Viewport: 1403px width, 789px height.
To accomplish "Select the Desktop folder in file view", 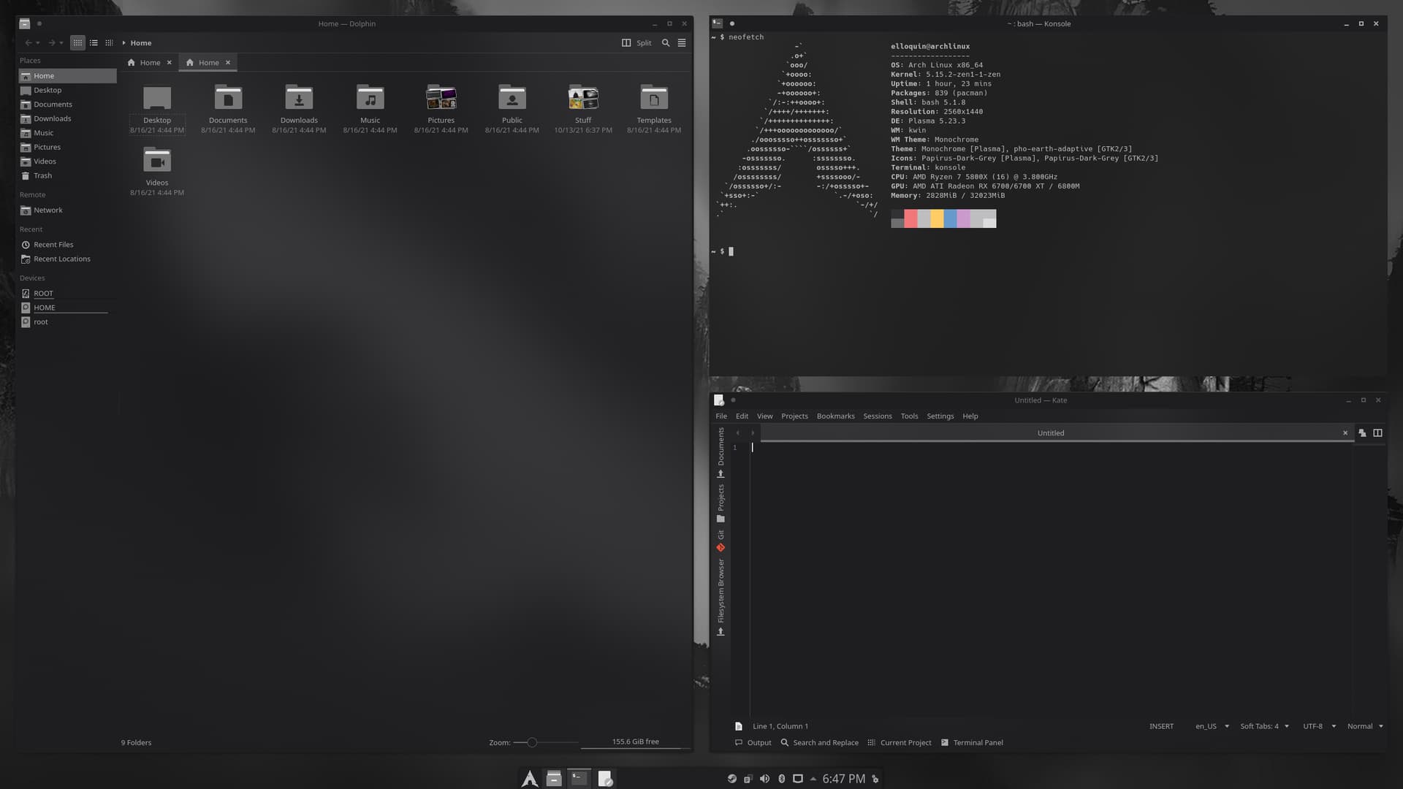I will pyautogui.click(x=157, y=98).
